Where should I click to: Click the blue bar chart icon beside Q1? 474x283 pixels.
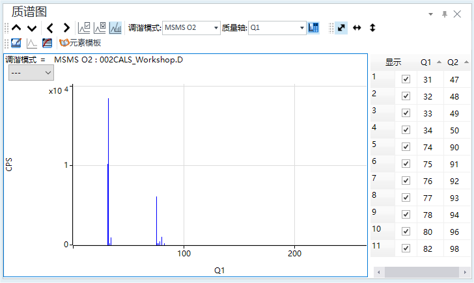pyautogui.click(x=313, y=28)
